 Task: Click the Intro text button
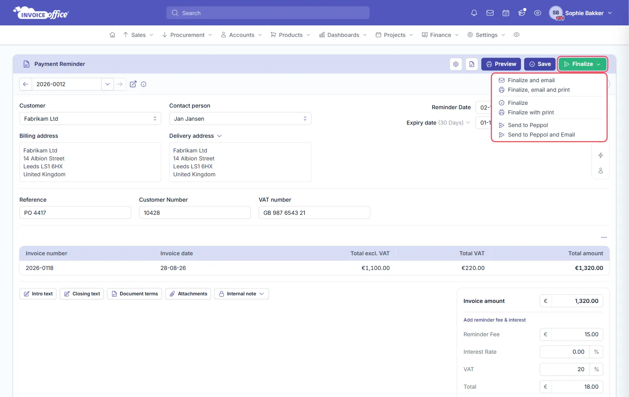[38, 294]
